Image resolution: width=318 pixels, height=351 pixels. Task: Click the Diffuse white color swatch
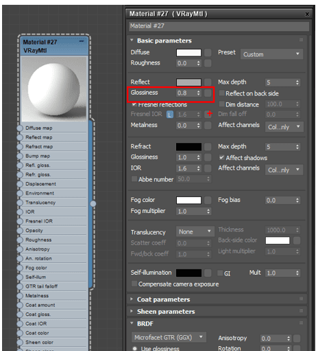click(x=188, y=53)
